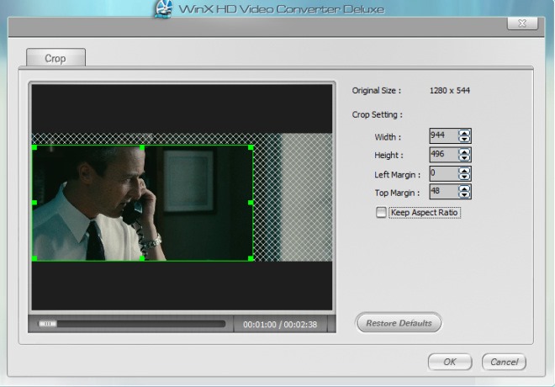Click the top-right green crop handle
555x387 pixels.
pyautogui.click(x=251, y=147)
